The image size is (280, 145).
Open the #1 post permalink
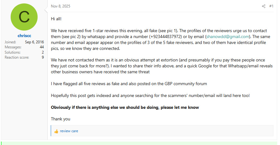coord(271,6)
